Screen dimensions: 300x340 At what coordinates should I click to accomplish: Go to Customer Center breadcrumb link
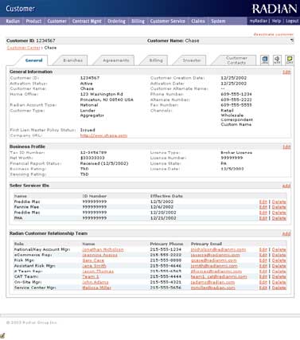pyautogui.click(x=24, y=48)
